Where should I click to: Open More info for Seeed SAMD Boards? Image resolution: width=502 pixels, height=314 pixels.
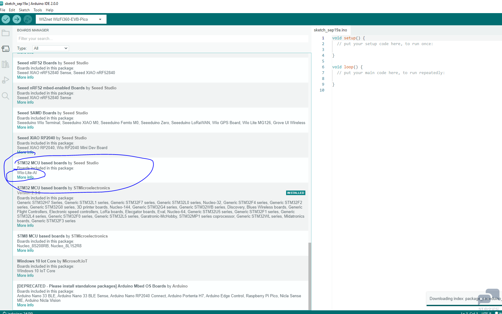coord(25,127)
